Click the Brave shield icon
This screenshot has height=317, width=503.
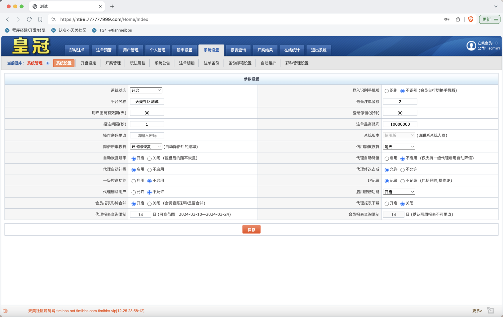(x=470, y=19)
